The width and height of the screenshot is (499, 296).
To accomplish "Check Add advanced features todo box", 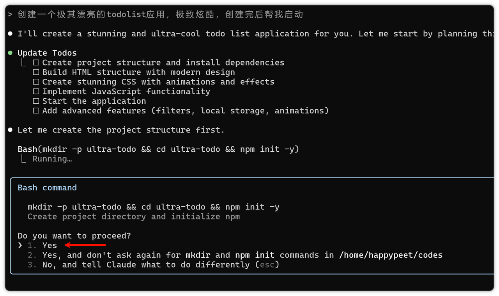I will tap(36, 111).
